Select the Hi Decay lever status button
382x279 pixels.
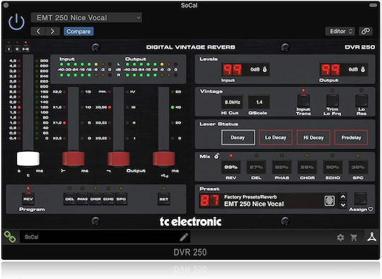313,138
